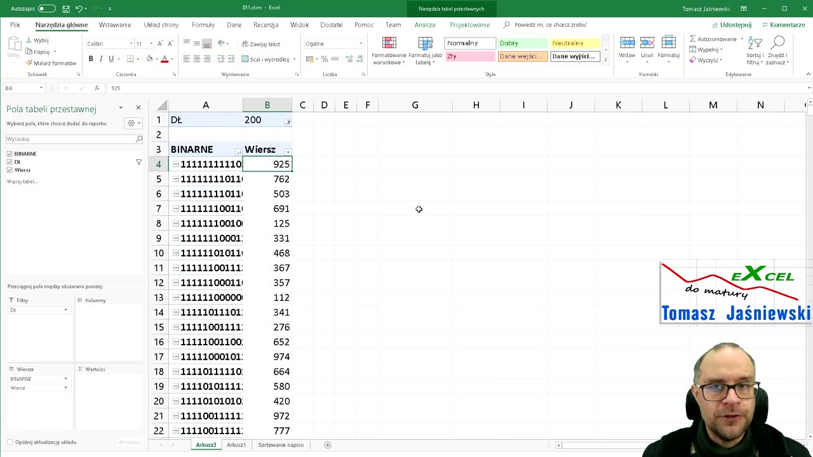Click the Save icon in title bar

click(x=66, y=9)
